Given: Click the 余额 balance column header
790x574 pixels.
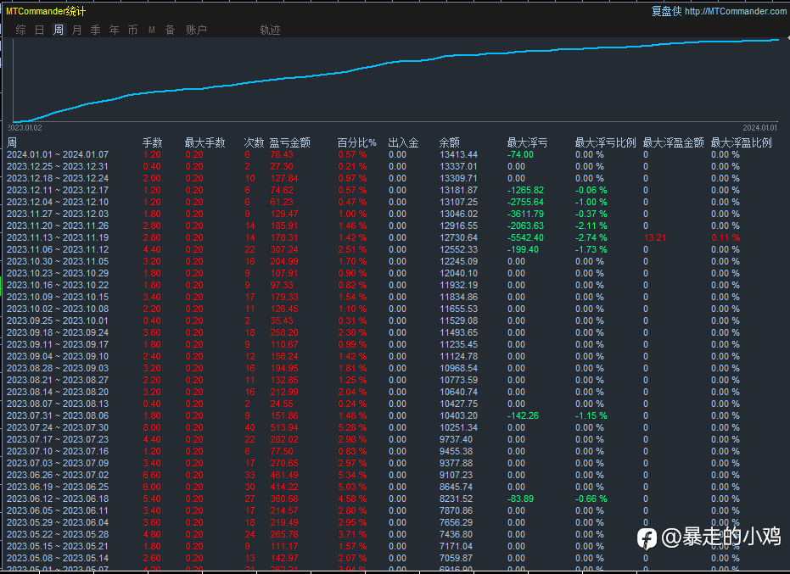Looking at the screenshot, I should point(450,142).
